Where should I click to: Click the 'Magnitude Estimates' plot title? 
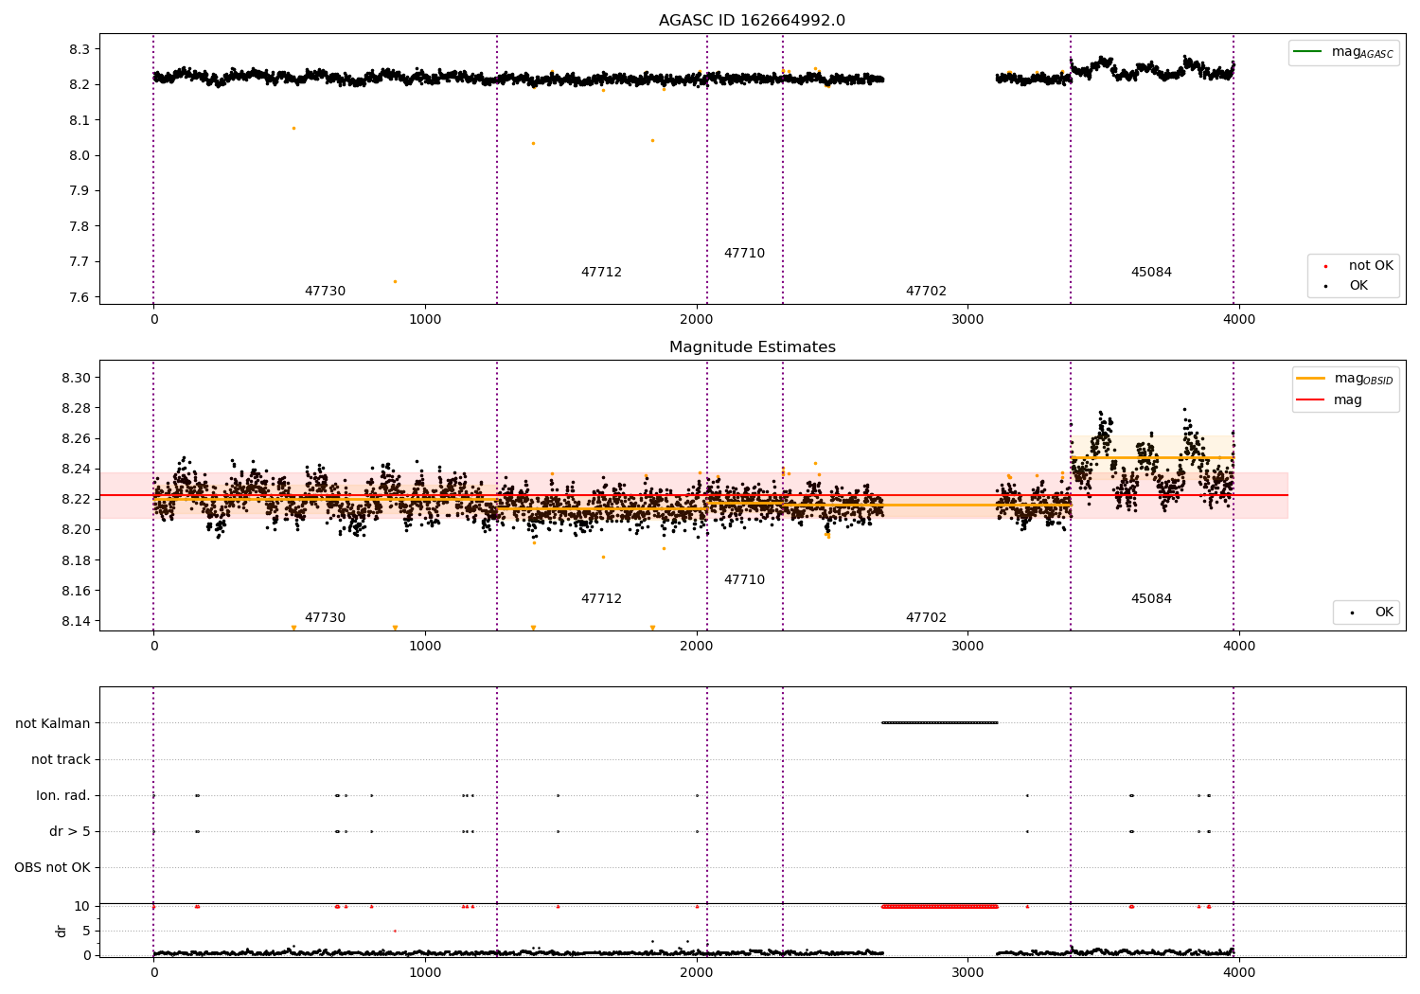coord(752,347)
